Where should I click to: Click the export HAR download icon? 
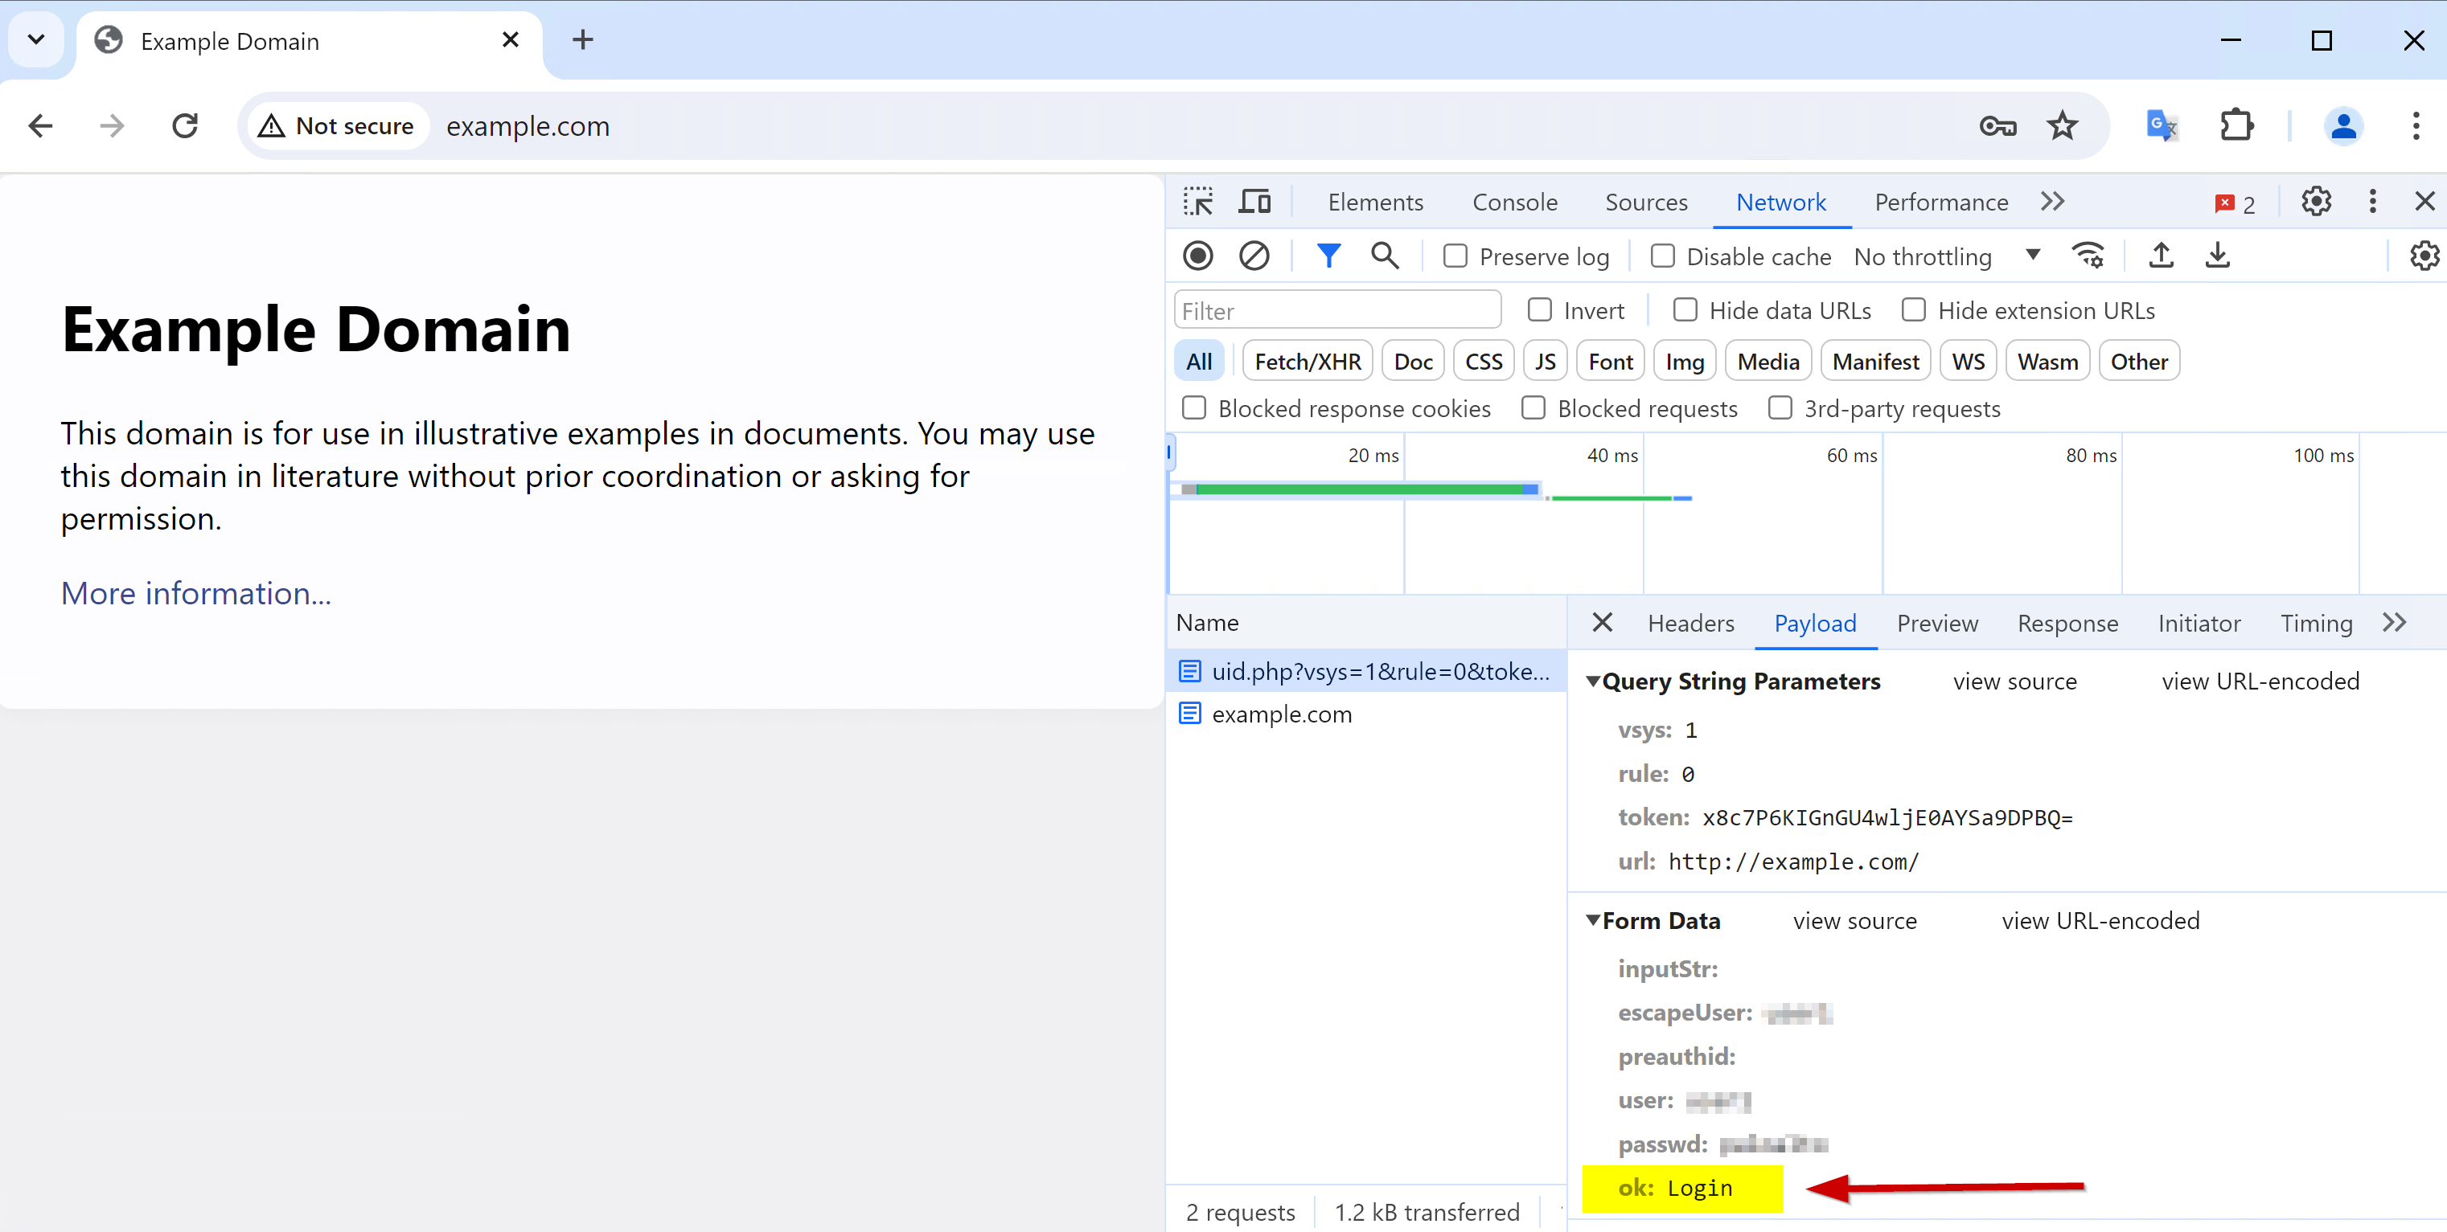point(2216,256)
